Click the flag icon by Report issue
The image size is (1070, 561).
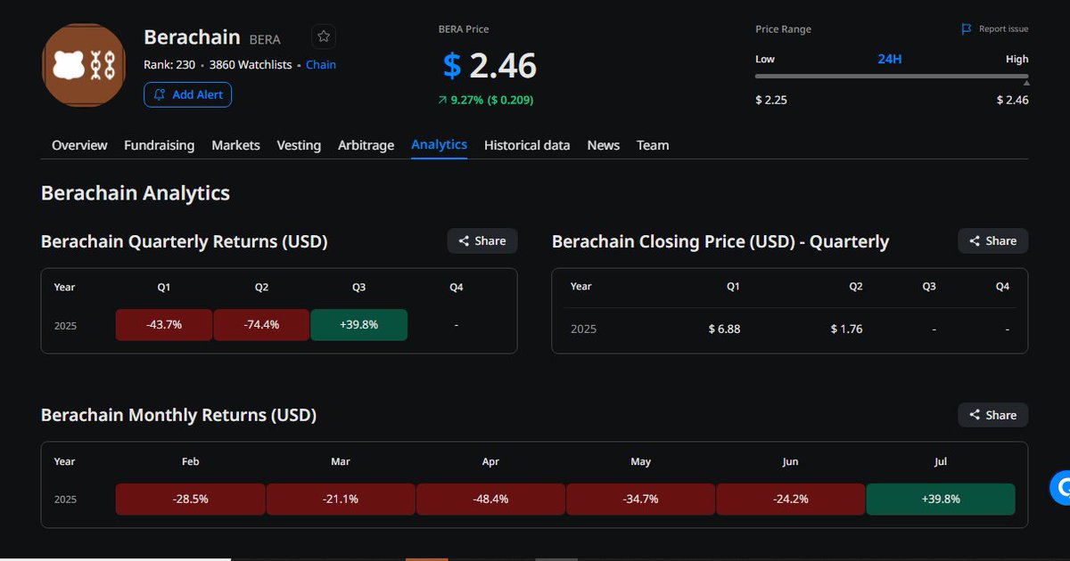pos(967,29)
